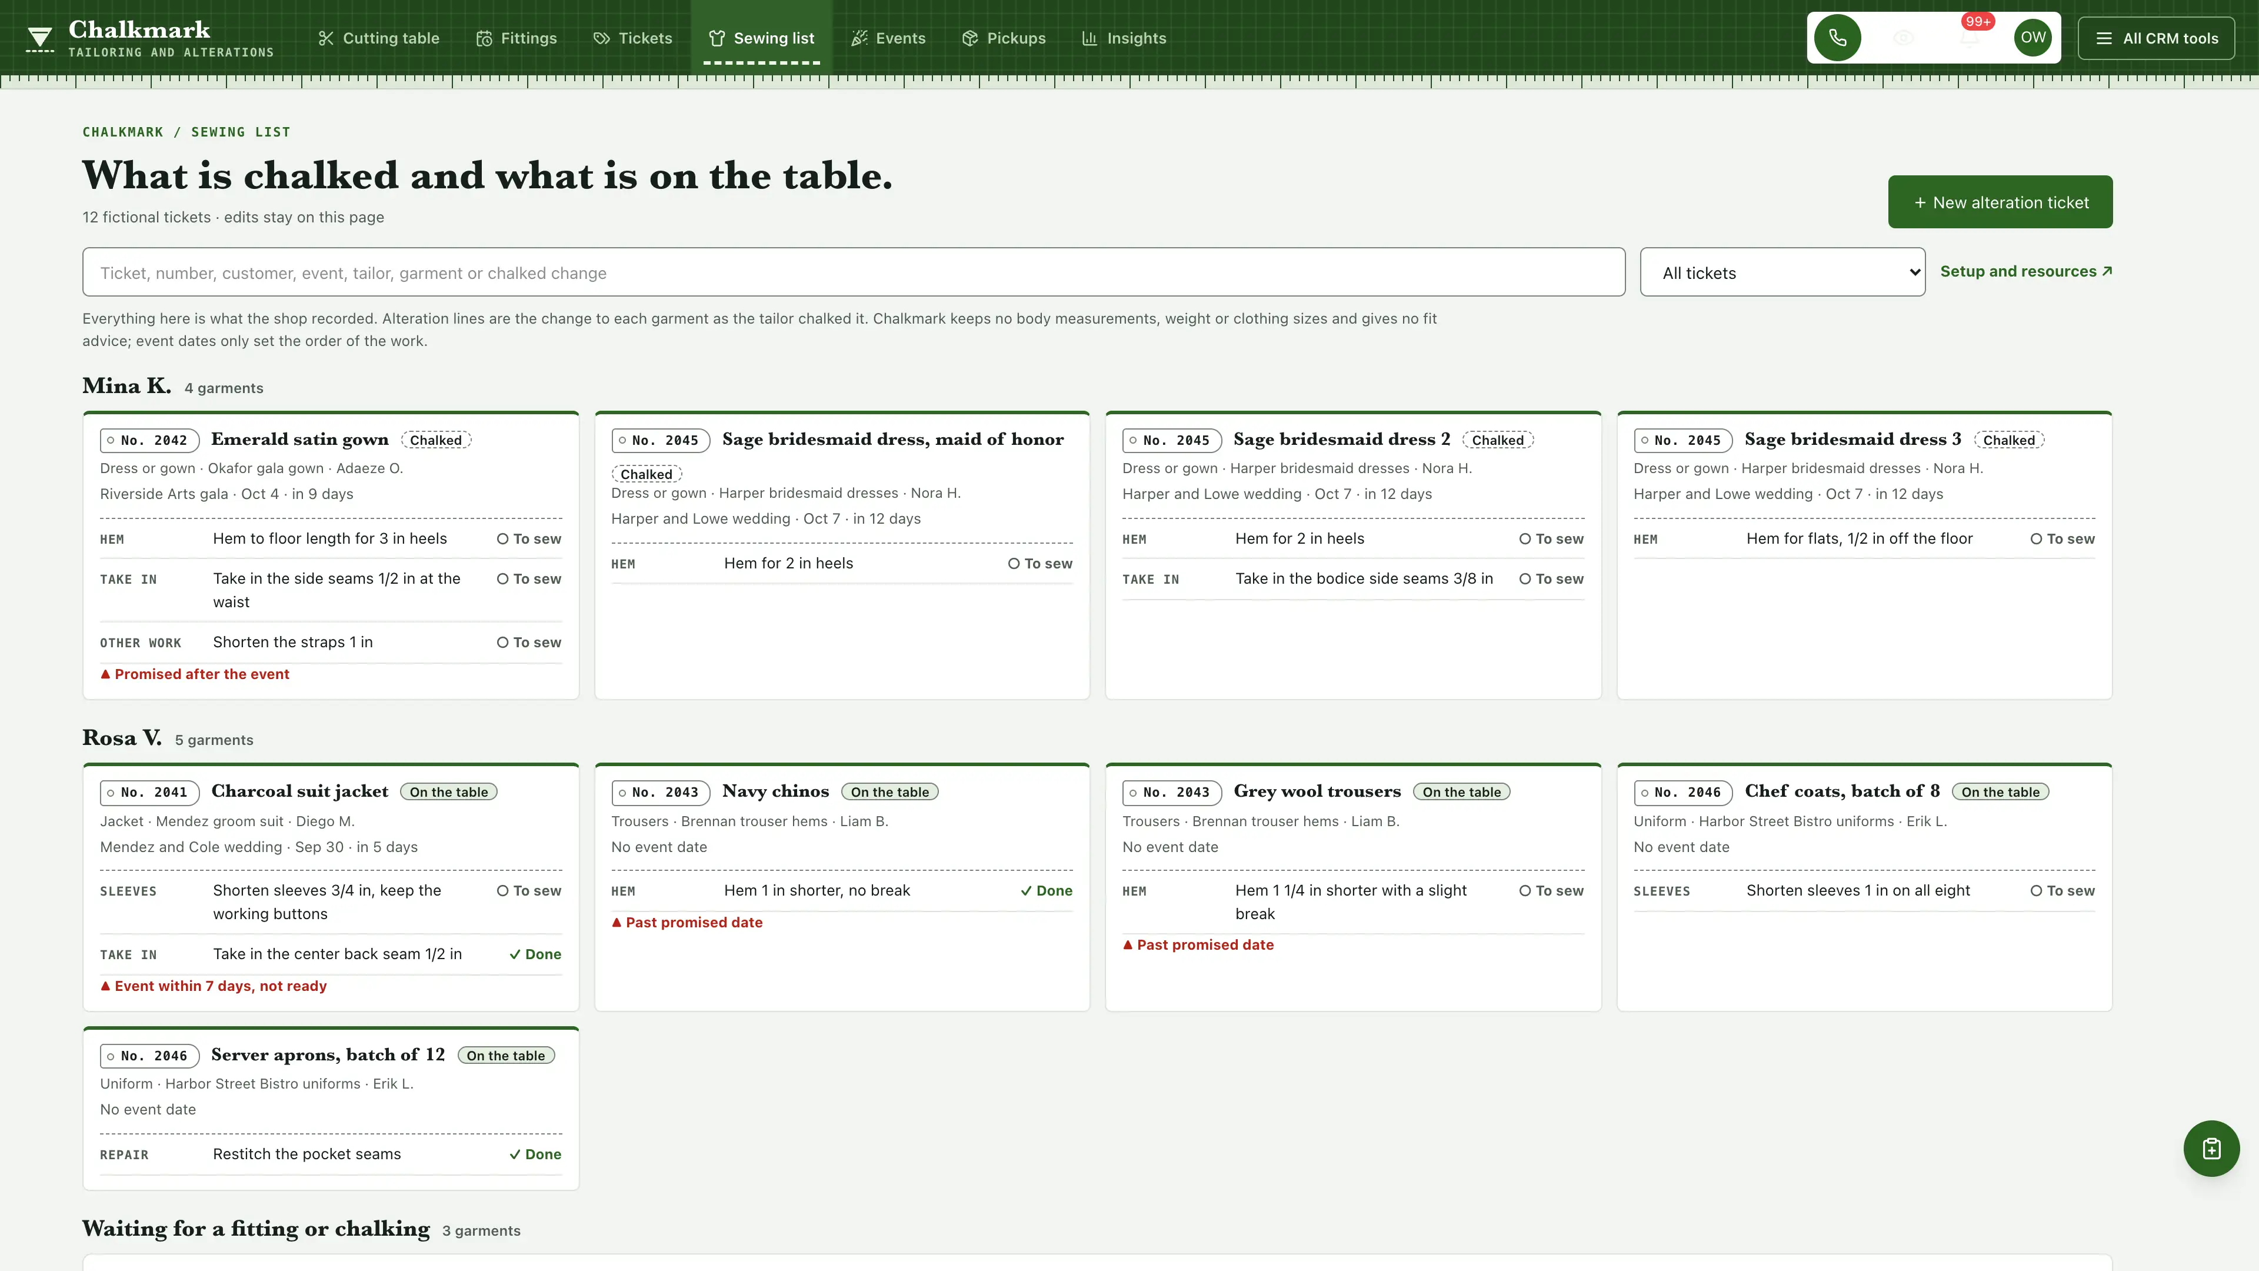The image size is (2259, 1271).
Task: Expand the All CRM tools menu
Action: click(x=2157, y=38)
